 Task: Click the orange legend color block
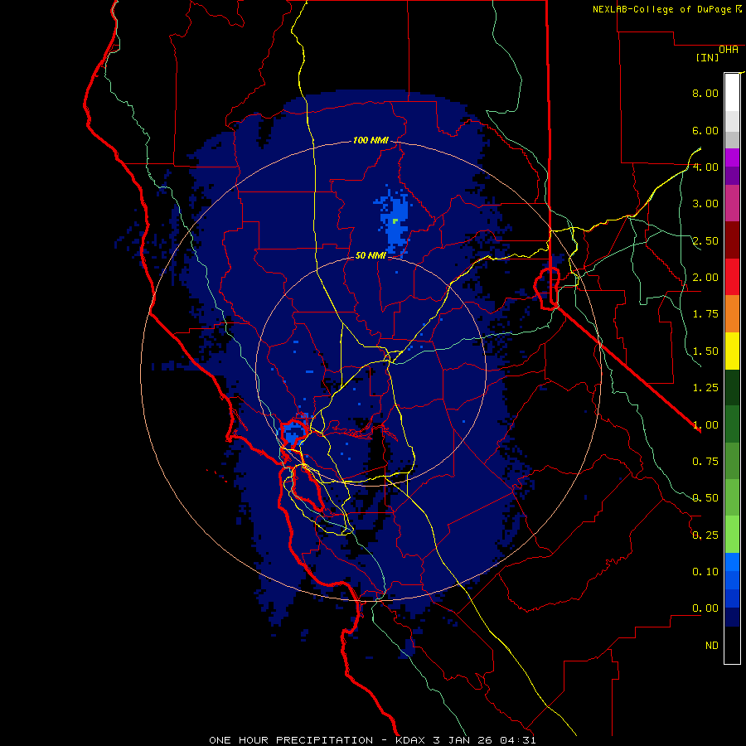point(732,314)
